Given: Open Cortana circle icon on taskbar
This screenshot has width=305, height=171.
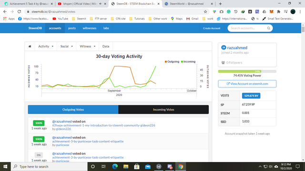Looking at the screenshot, I should [93, 167].
